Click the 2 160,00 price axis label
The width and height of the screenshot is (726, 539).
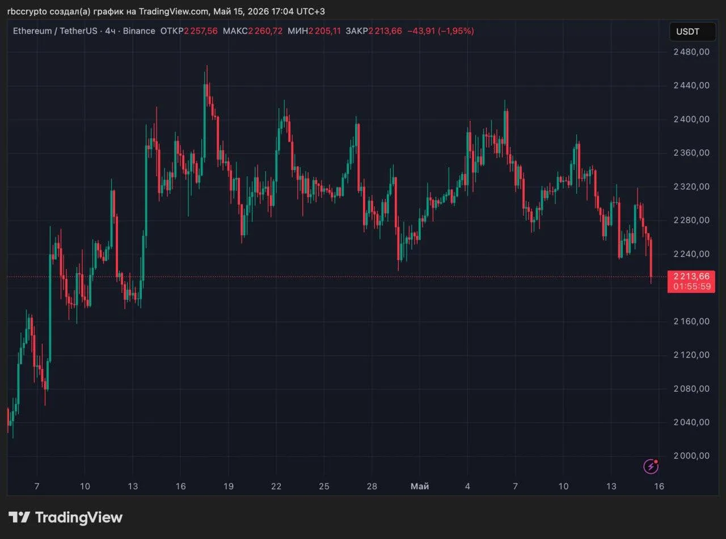pos(691,321)
